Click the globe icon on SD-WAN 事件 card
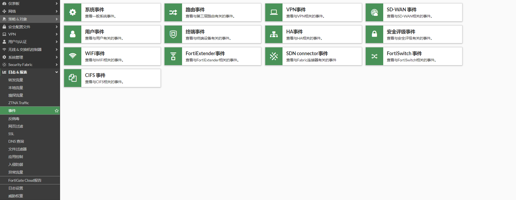Viewport: 516px width, 200px height. [x=374, y=12]
